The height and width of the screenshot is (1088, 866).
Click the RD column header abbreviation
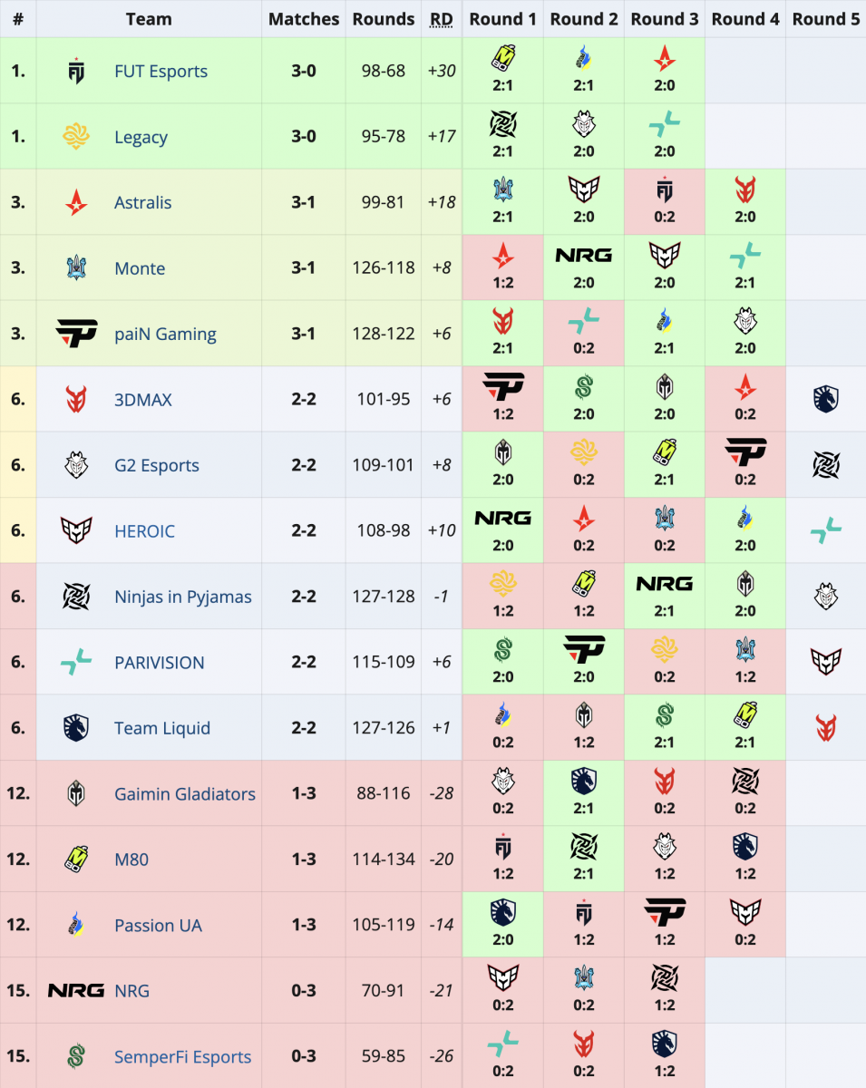(x=441, y=18)
